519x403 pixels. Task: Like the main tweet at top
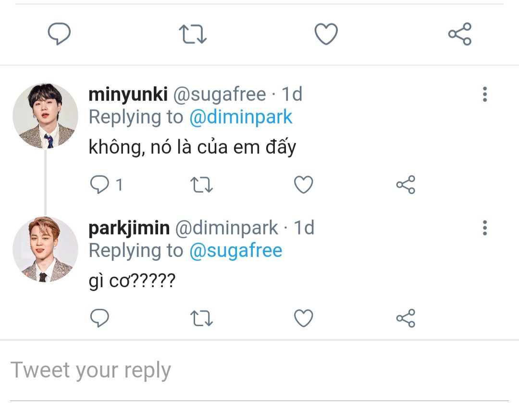click(326, 35)
